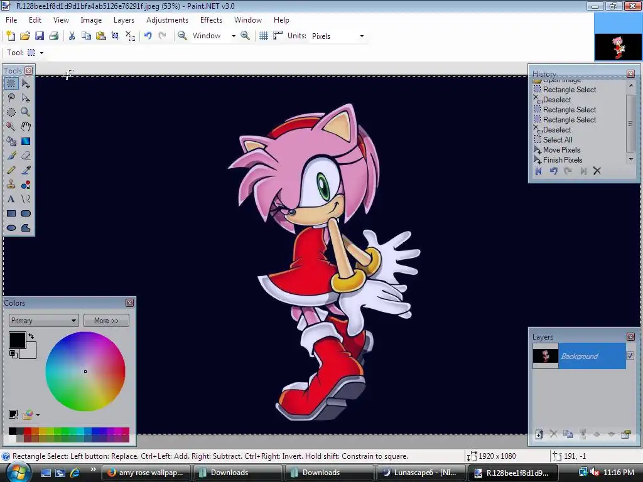Show hidden Quick Launch icons chevron

pyautogui.click(x=94, y=469)
